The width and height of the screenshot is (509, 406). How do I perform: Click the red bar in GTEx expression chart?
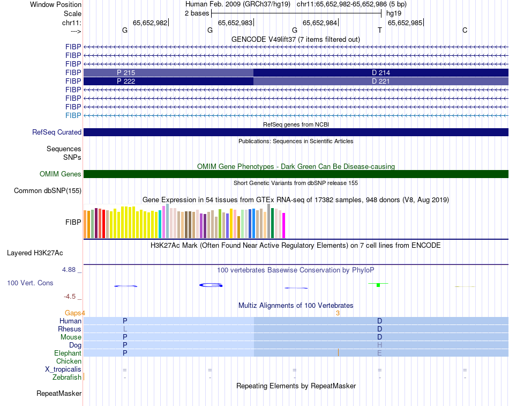click(x=103, y=224)
